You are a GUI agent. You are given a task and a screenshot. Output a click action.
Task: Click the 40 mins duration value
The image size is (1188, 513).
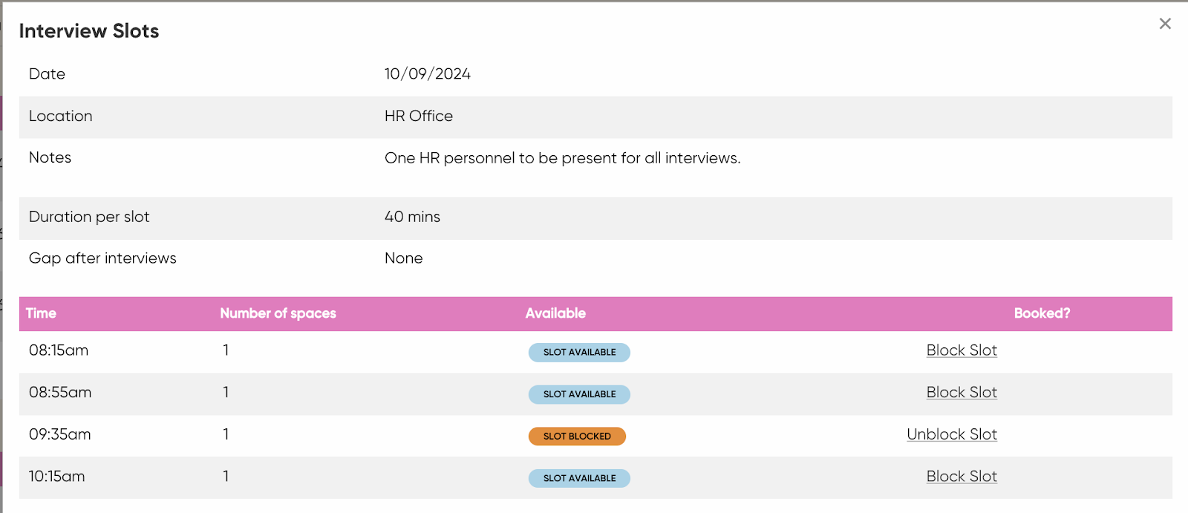coord(412,217)
